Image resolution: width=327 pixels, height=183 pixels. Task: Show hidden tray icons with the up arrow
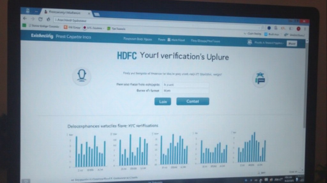(x=261, y=180)
